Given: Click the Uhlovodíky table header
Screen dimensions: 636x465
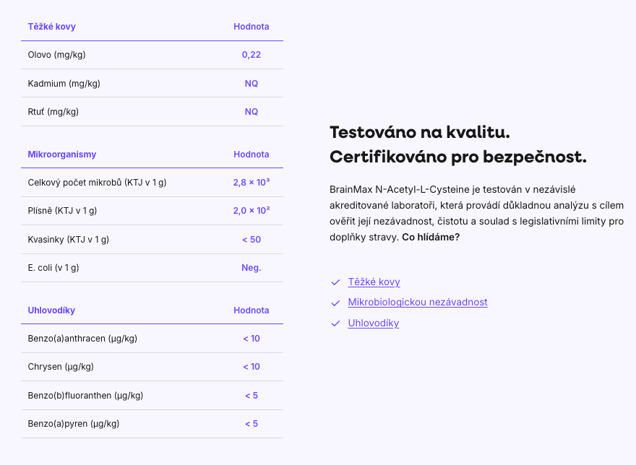Looking at the screenshot, I should pos(51,310).
